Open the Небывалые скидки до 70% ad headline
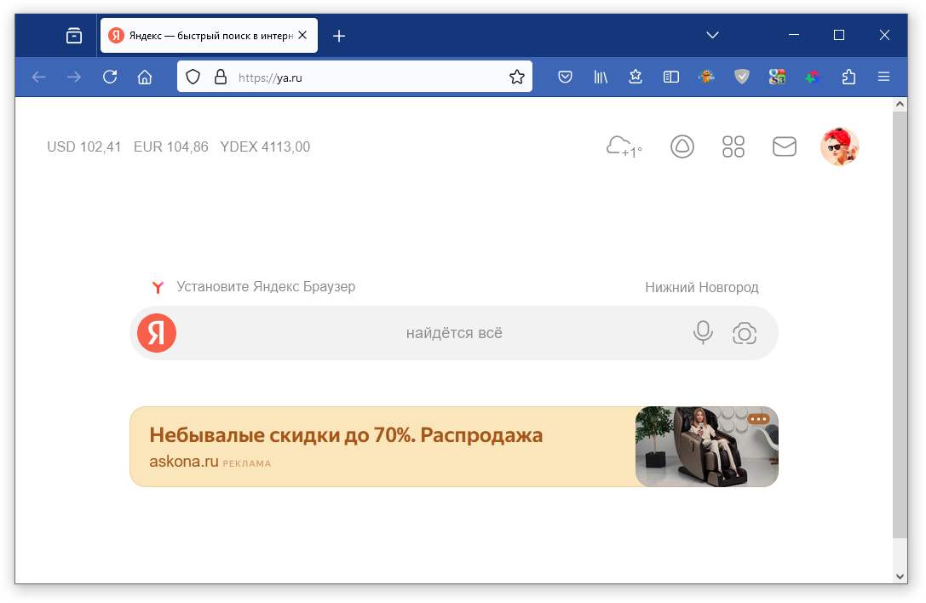Image resolution: width=926 pixels, height=603 pixels. (x=346, y=435)
